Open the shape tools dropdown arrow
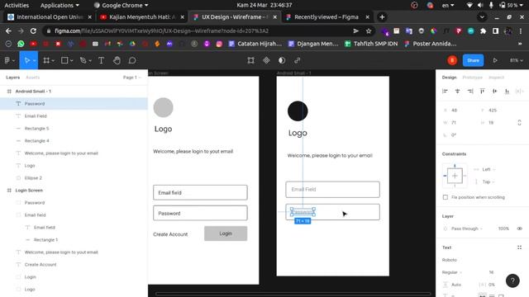Viewport: 529px width, 297px height. 72,61
